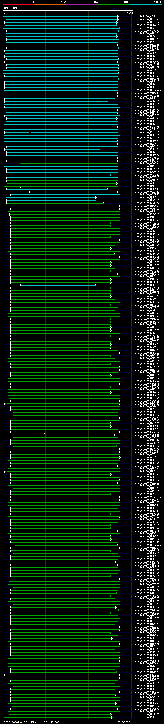Viewport: 164px width, 724px height.
Task: Open hit UniRef100_B5R607
Action: pyautogui.click(x=147, y=537)
